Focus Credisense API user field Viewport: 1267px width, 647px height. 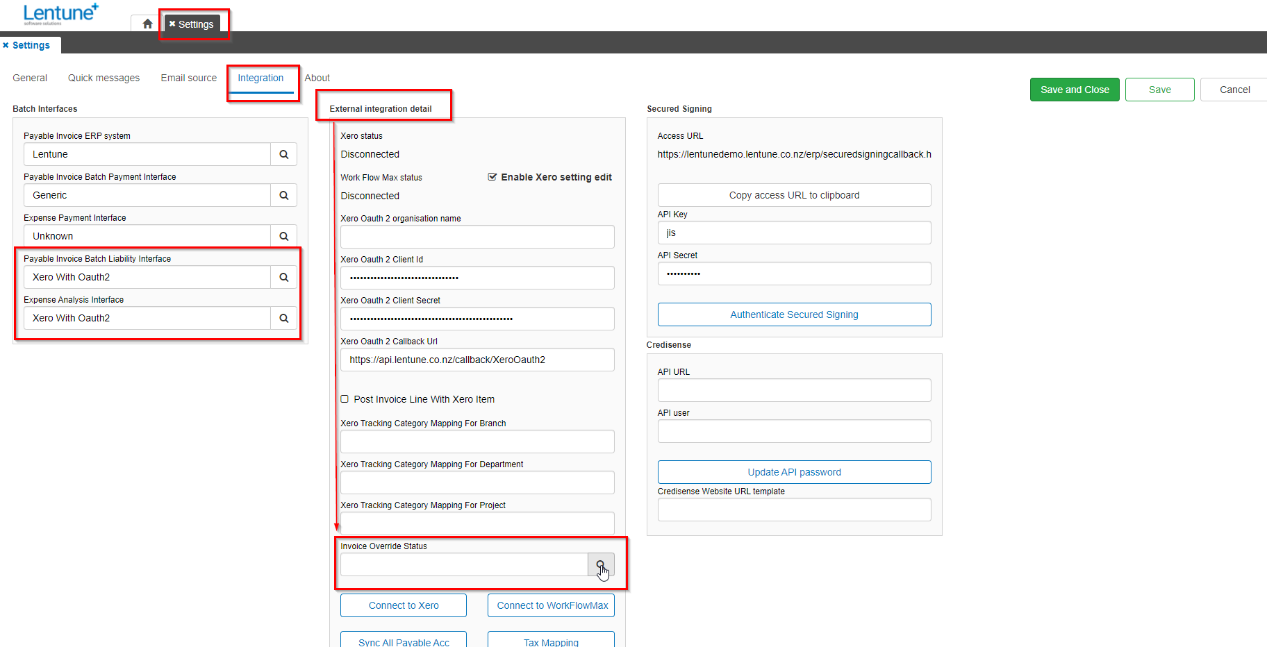click(x=795, y=431)
